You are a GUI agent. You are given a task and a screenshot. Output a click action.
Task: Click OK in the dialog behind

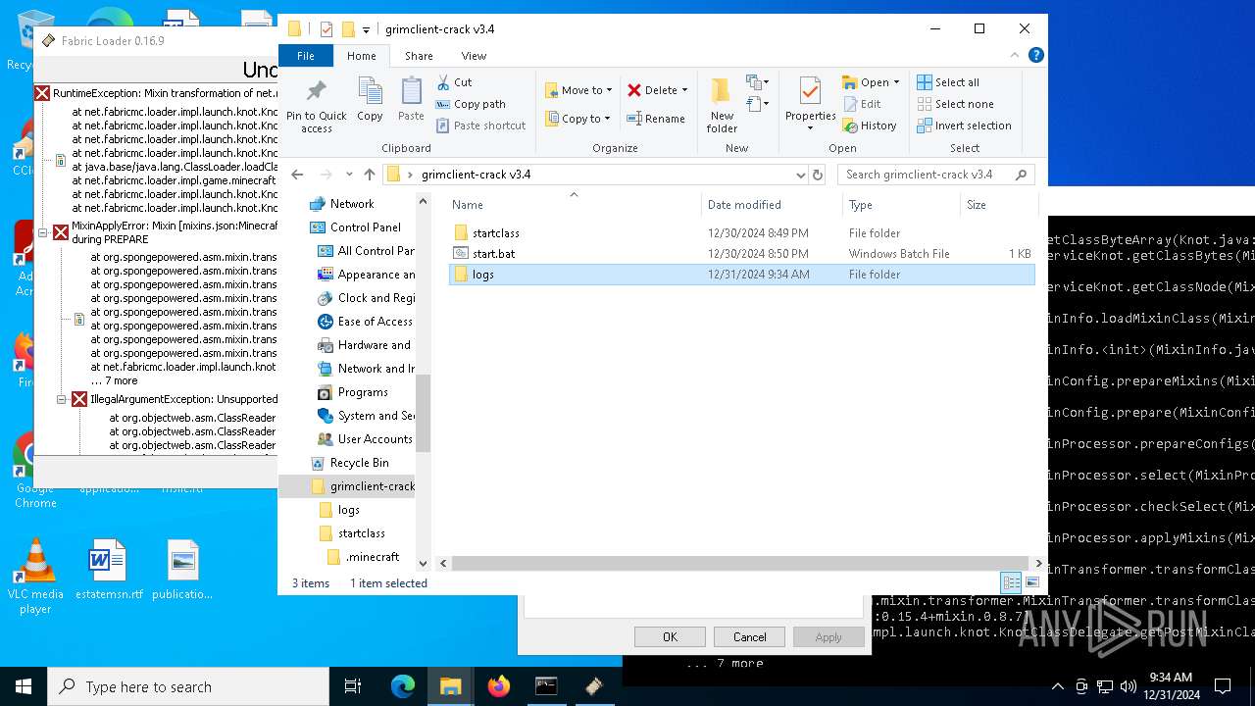(x=670, y=637)
